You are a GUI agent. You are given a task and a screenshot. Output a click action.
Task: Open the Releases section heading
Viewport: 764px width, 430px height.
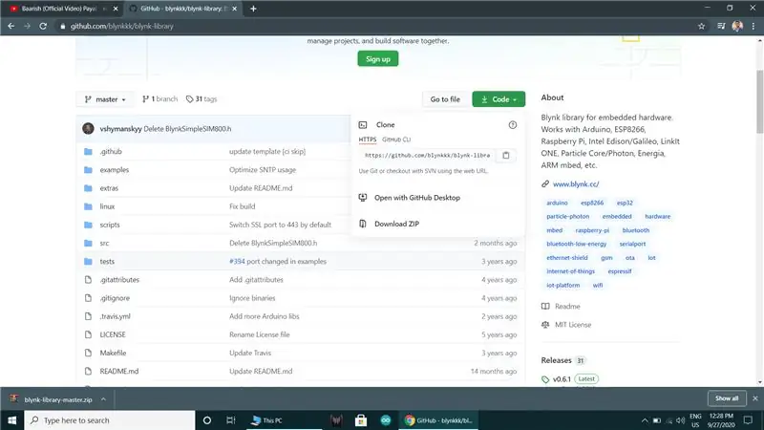(x=556, y=360)
